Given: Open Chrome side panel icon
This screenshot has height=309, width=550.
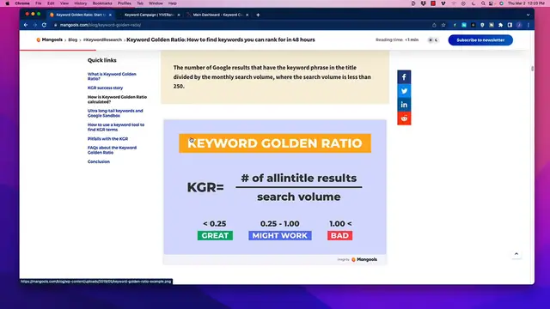Looking at the screenshot, I should click(x=510, y=25).
